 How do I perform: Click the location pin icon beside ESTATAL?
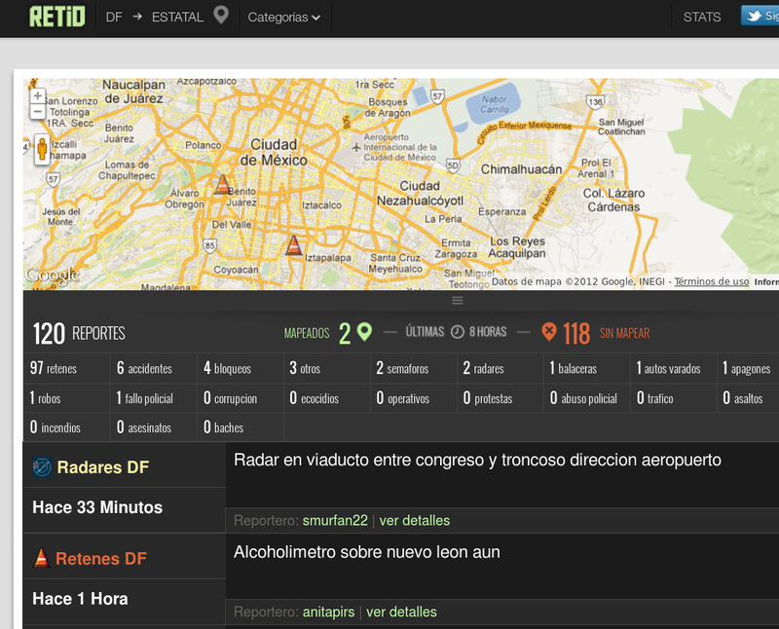pyautogui.click(x=221, y=15)
